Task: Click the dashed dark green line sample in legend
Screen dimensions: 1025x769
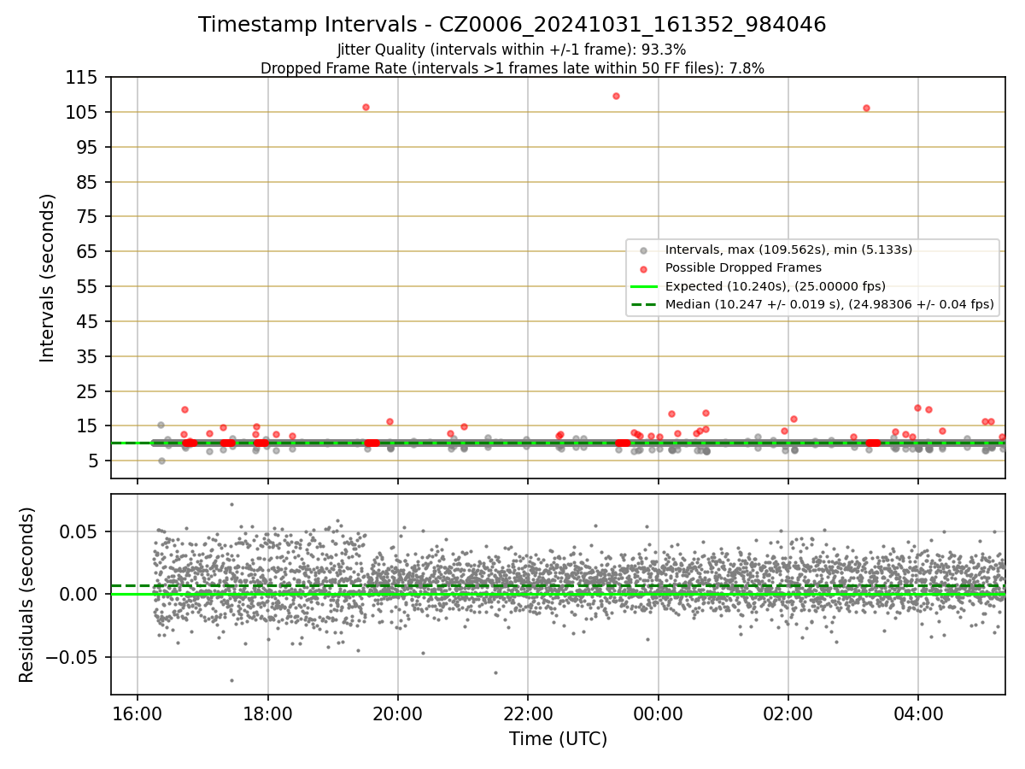Action: pyautogui.click(x=643, y=303)
